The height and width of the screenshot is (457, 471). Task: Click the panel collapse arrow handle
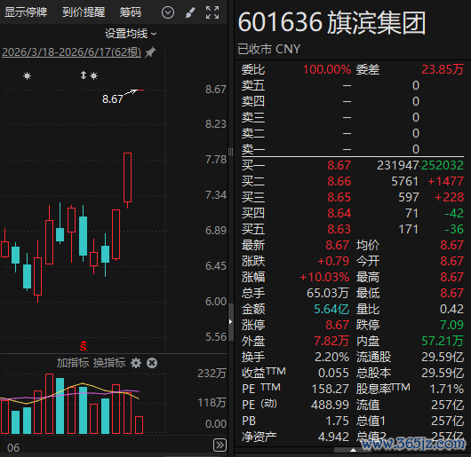pyautogui.click(x=230, y=322)
